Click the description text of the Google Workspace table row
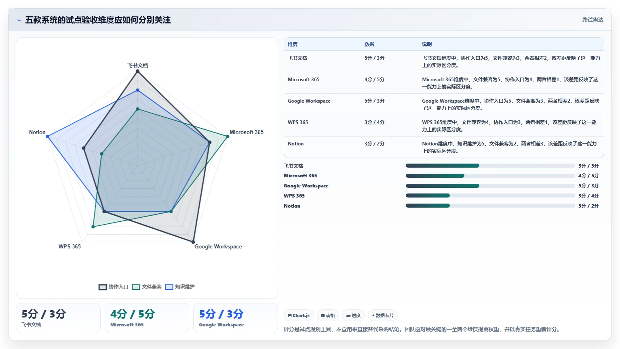Screen dimensions: 620x349 point(510,105)
